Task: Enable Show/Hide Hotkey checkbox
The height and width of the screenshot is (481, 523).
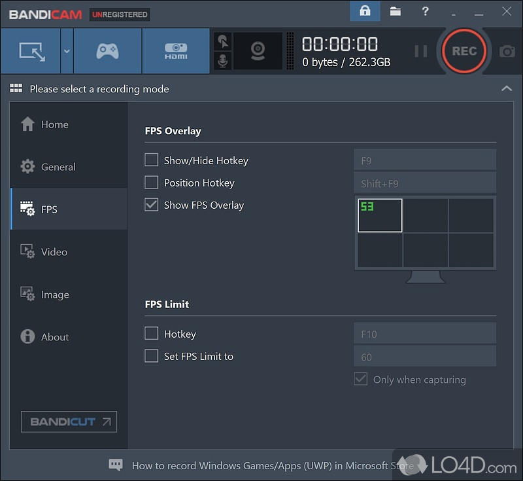Action: 152,160
